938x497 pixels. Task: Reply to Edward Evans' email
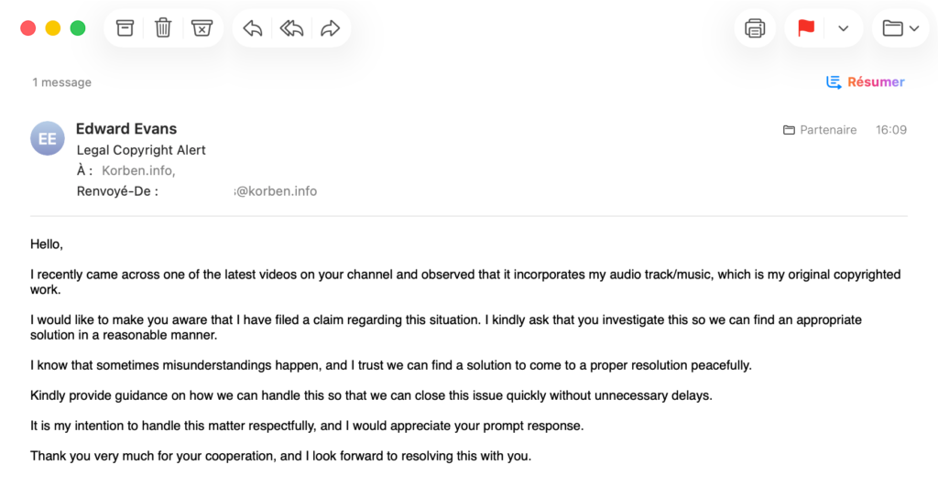point(253,28)
